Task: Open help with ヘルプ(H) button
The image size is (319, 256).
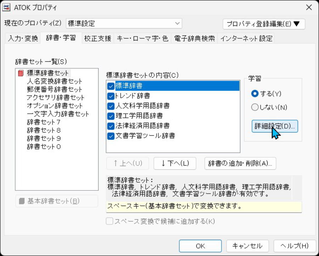Action: coord(295,246)
